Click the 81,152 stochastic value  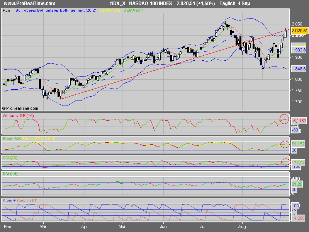point(298,144)
